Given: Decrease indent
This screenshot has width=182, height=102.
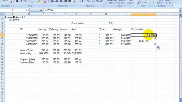Looking at the screenshot, I should tap(65, 1).
